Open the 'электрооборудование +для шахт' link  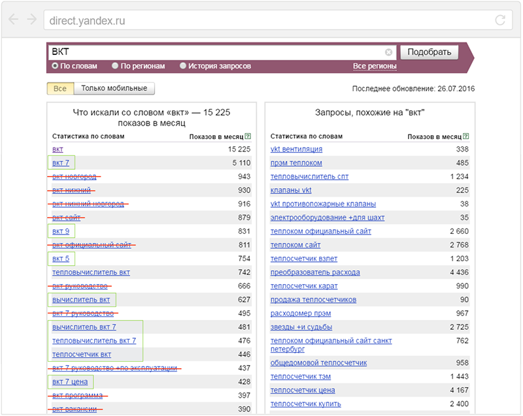(328, 217)
